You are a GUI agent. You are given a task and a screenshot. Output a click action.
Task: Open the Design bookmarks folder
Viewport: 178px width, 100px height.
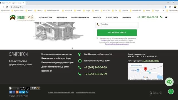156,11
